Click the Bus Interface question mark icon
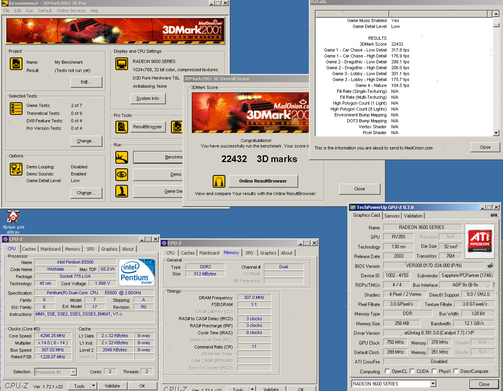 [493, 285]
